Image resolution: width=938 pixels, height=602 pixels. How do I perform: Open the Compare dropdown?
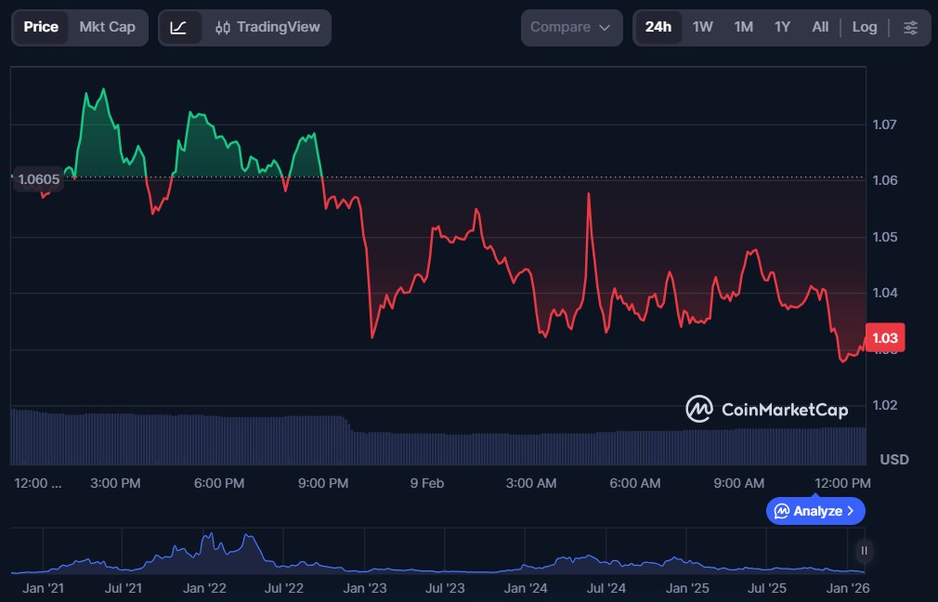click(x=570, y=28)
